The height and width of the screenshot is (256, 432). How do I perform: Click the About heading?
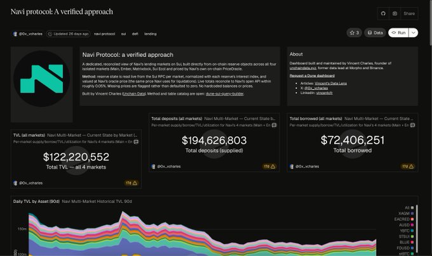click(296, 54)
